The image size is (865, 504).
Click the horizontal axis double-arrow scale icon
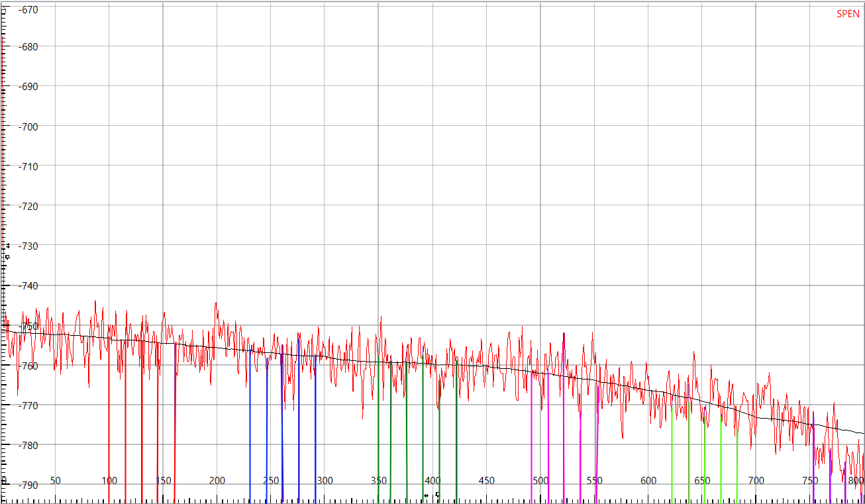(426, 495)
